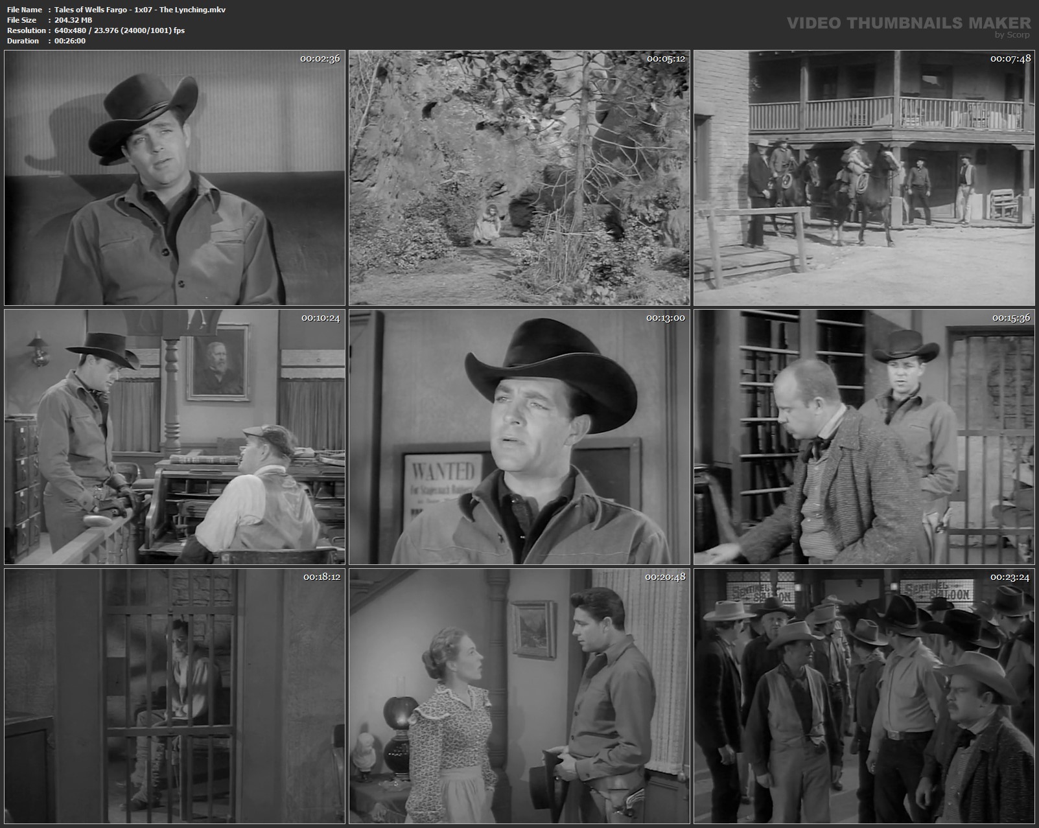Click the file name text 'Tales of Wells Fargo - 1x07 - The Lynching.mkv'
Viewport: 1039px width, 828px height.
(140, 10)
